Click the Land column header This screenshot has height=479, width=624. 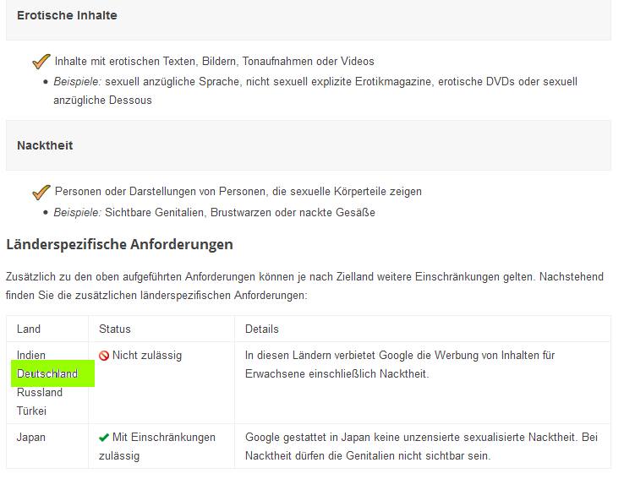29,329
